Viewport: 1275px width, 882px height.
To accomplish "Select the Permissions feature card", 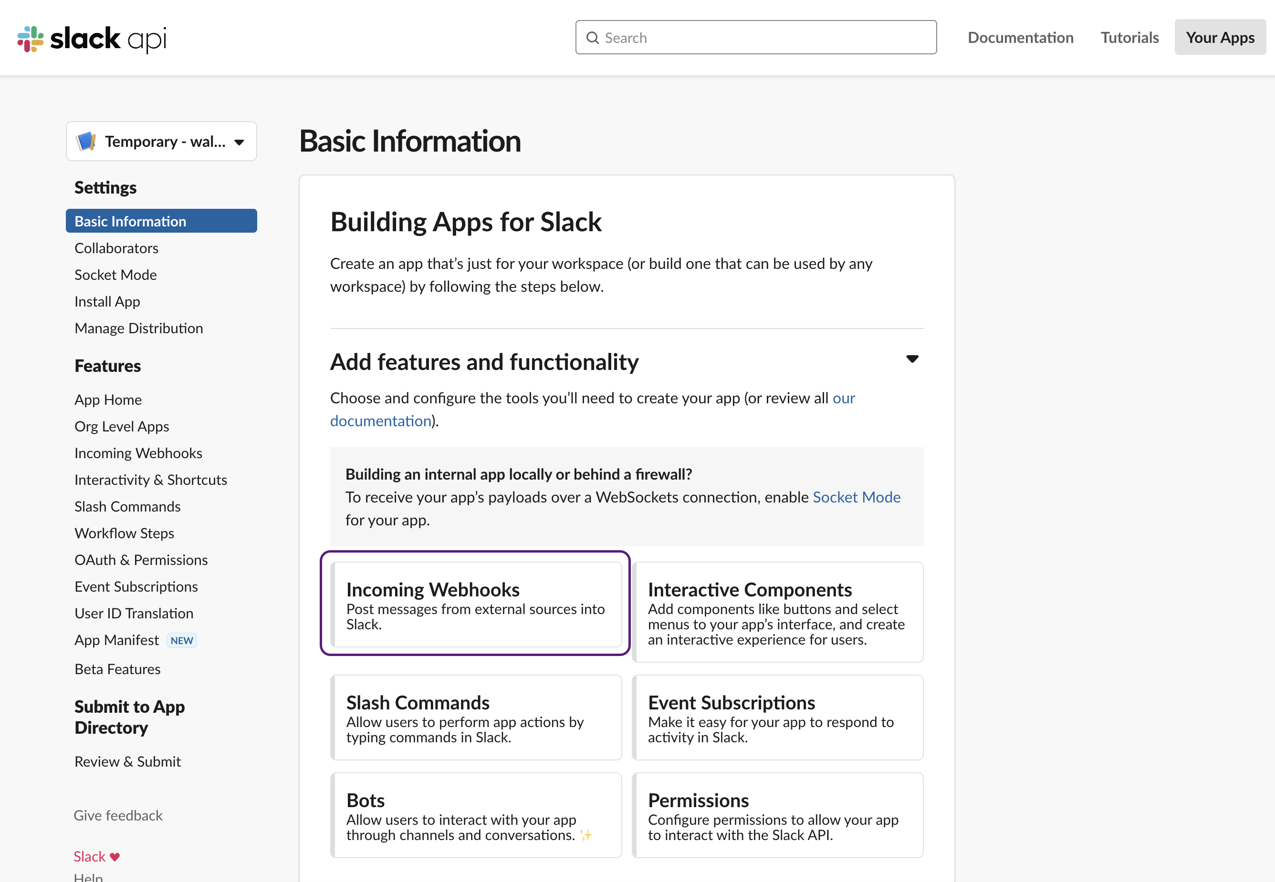I will 778,815.
